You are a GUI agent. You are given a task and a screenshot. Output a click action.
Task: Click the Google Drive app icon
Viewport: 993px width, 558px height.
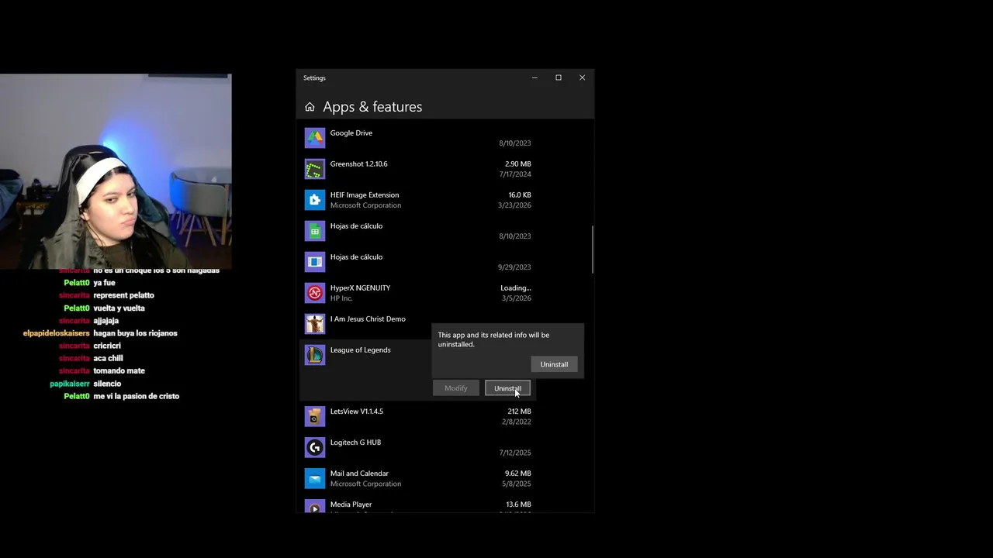click(314, 138)
